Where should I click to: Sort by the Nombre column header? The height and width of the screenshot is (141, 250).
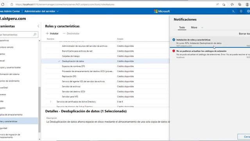point(50,39)
